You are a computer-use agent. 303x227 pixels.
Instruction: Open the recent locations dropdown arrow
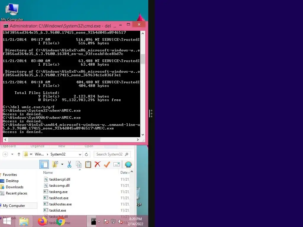[x=12, y=154]
